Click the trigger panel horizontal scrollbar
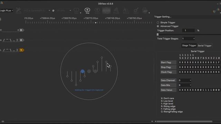221x124 pixels. tap(184, 121)
